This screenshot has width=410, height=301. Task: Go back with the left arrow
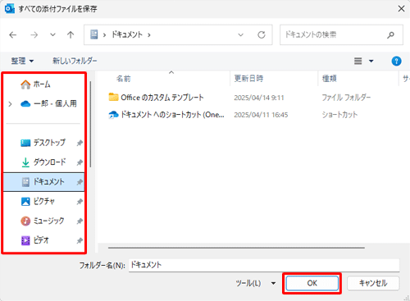tap(13, 34)
